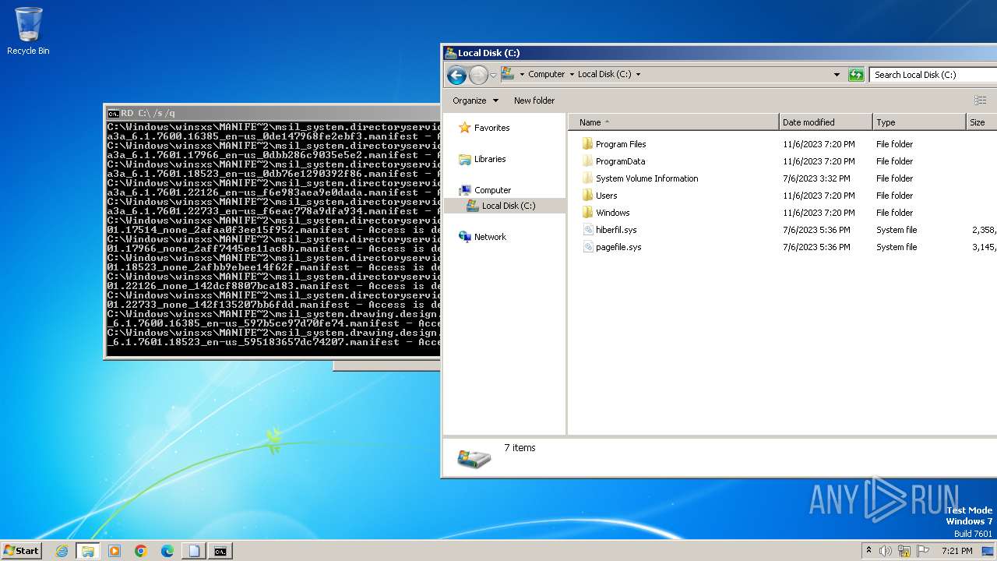Sort by Date modified column header
The height and width of the screenshot is (561, 997).
pos(826,122)
